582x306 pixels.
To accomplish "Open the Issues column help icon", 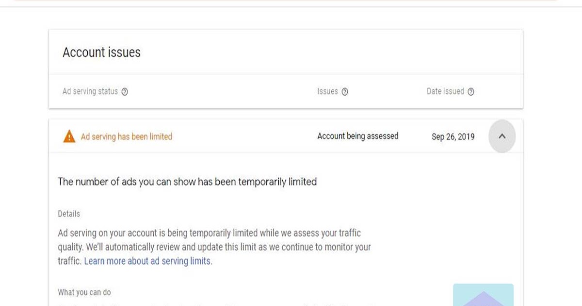I will (x=344, y=91).
